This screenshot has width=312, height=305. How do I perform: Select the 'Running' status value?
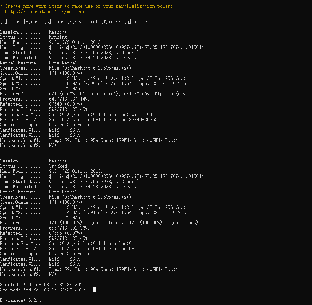pyautogui.click(x=58, y=37)
